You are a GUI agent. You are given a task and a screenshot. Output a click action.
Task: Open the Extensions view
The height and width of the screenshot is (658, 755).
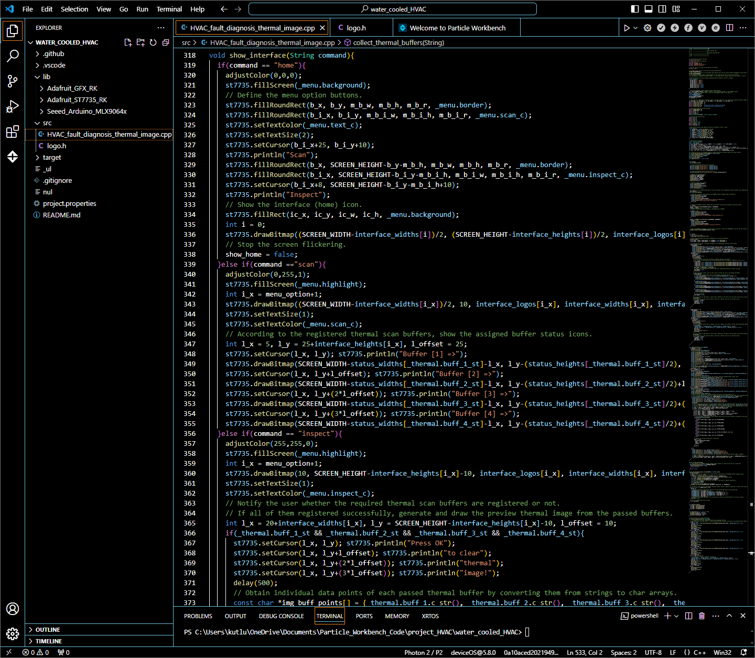13,131
